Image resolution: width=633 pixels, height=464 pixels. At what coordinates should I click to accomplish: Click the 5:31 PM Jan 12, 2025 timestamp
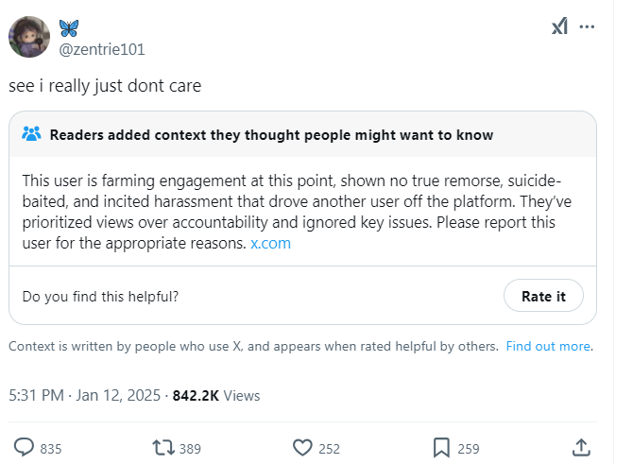[x=86, y=395]
